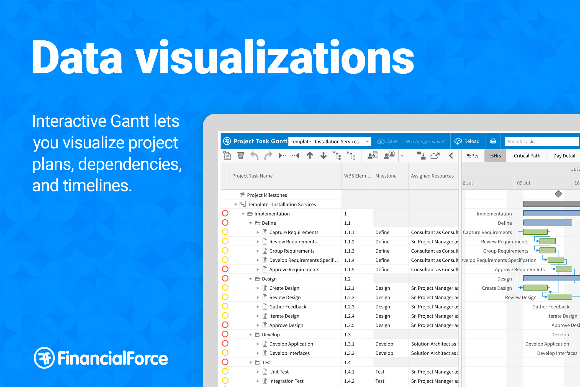Move the task up with the up arrow
Viewport: 580px width, 387px height.
pos(310,156)
